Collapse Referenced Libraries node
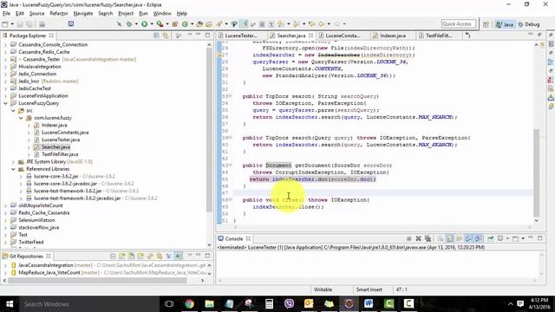Screen dimensions: 555x312 (14, 169)
